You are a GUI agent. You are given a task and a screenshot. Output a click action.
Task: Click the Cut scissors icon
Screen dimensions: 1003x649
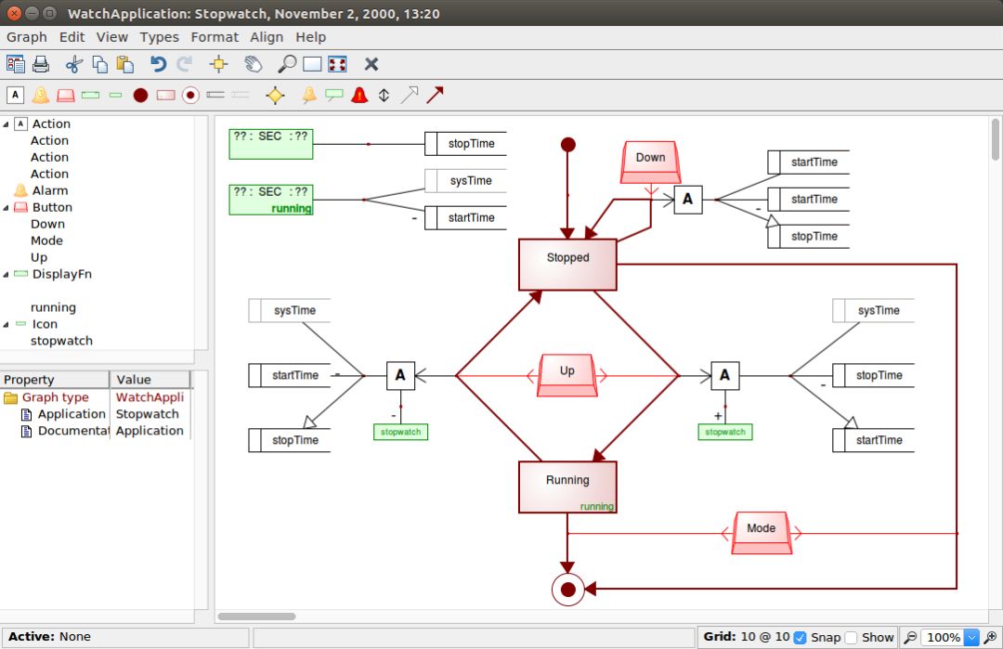tap(74, 64)
